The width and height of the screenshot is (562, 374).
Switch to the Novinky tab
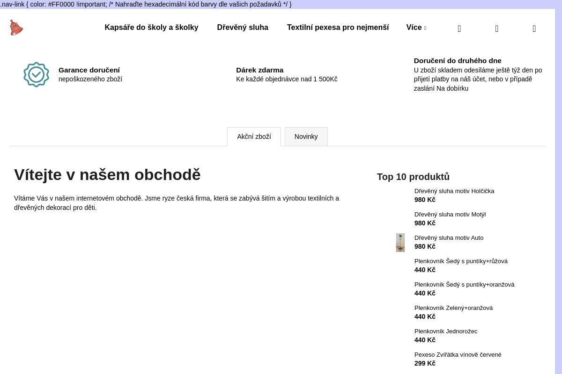[306, 137]
